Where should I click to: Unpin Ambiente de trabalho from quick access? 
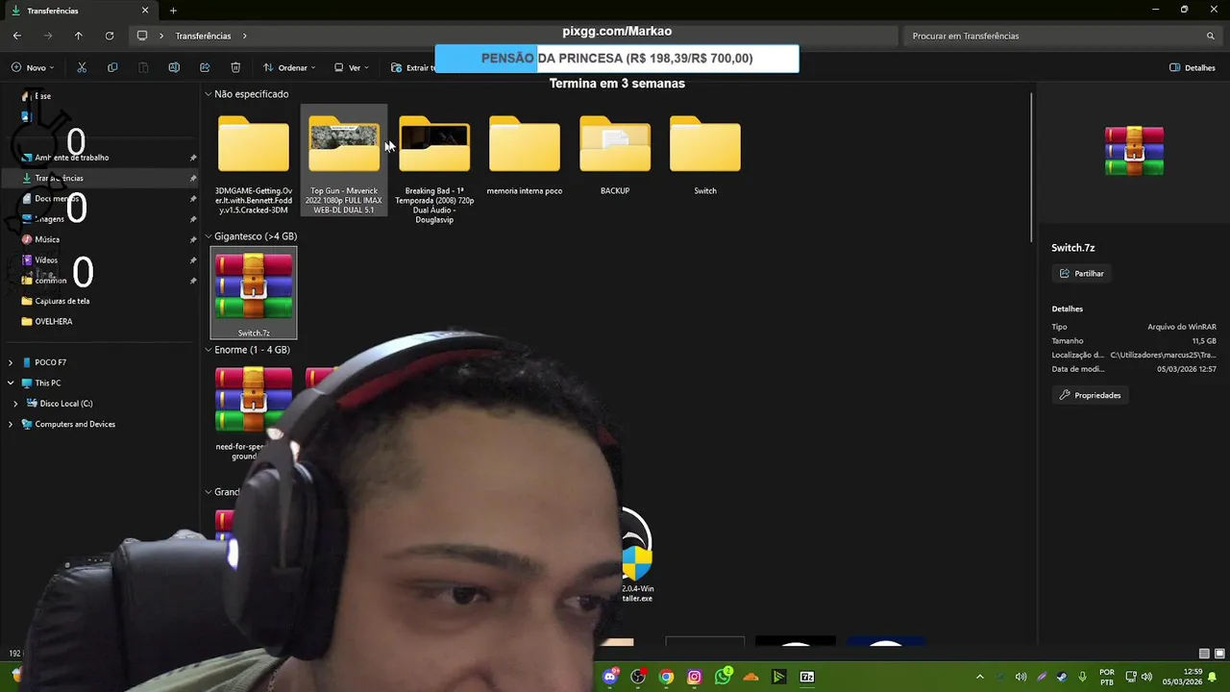[x=193, y=158]
